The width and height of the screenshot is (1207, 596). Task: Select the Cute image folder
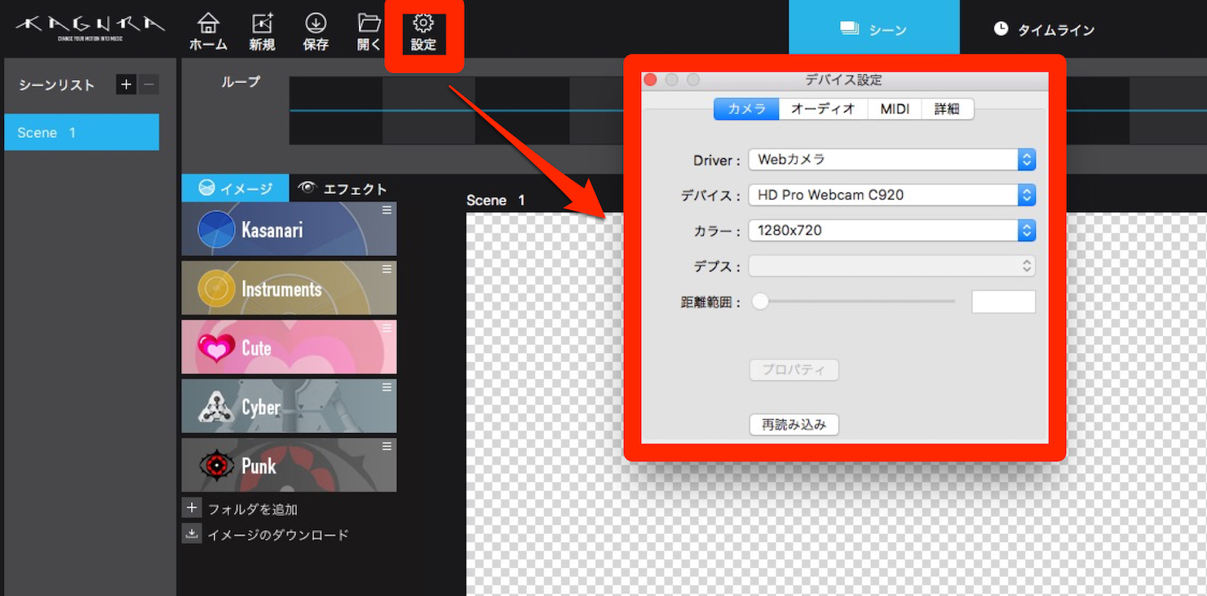tap(289, 347)
